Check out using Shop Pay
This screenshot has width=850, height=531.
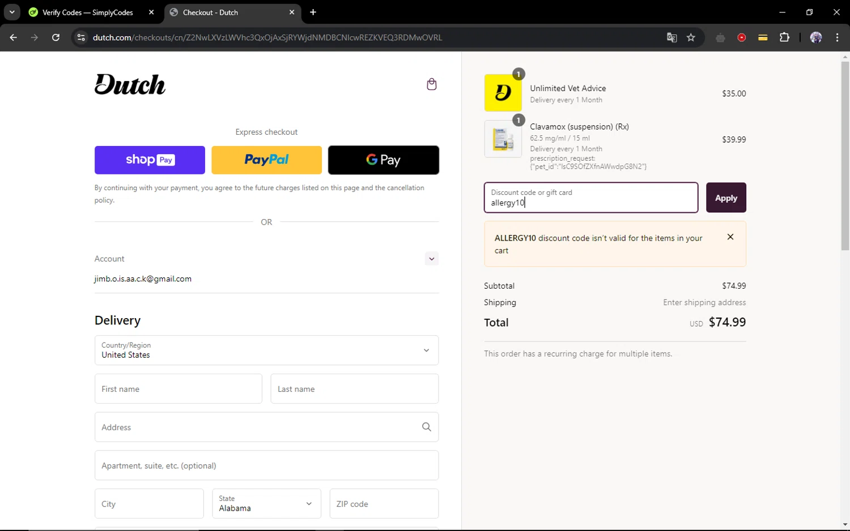click(150, 160)
